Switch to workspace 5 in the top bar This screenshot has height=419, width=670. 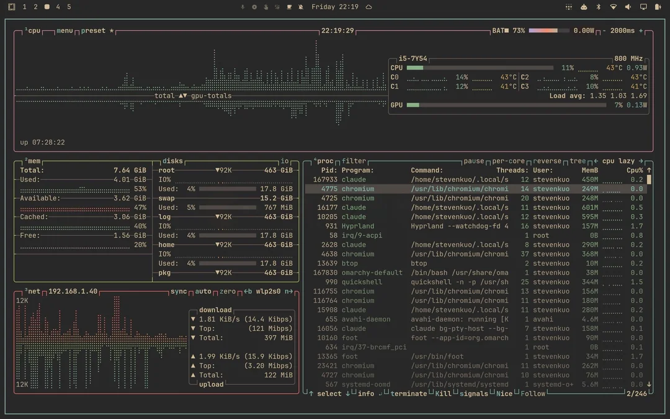click(x=69, y=7)
